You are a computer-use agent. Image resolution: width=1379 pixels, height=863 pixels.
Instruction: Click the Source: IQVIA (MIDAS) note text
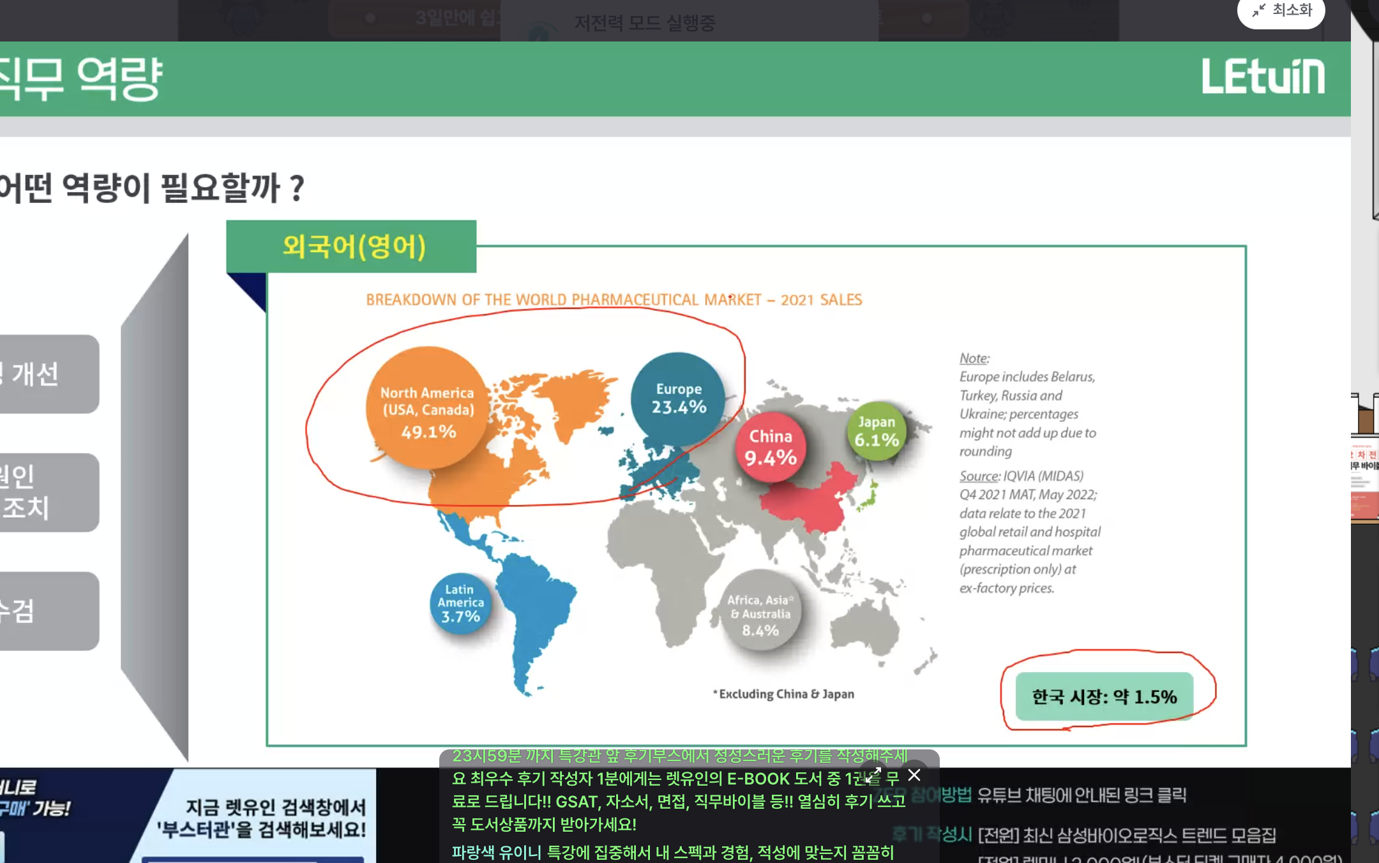tap(1021, 476)
